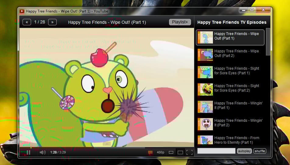
Task: Open Sight for Sore Eyes (Part 2) thumbnail
Action: click(x=205, y=90)
